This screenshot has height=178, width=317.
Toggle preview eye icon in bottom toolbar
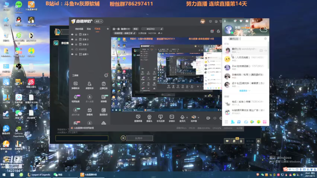point(215,118)
